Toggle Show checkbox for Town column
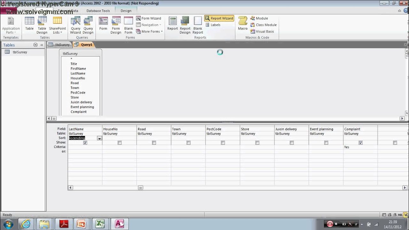The height and width of the screenshot is (230, 409). click(x=189, y=143)
